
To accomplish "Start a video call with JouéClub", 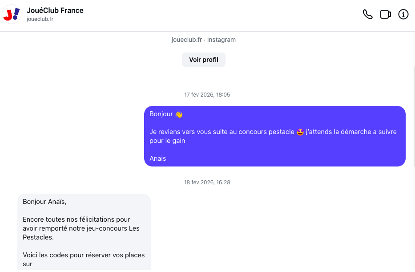I will 385,15.
